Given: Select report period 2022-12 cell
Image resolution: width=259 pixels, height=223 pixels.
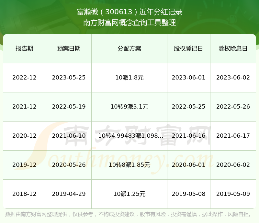Looking at the screenshot, I should [25, 78].
